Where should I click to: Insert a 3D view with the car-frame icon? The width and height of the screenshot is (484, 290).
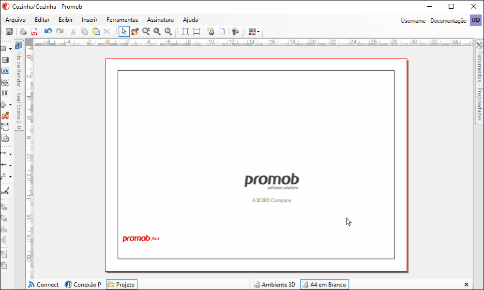coord(5,82)
